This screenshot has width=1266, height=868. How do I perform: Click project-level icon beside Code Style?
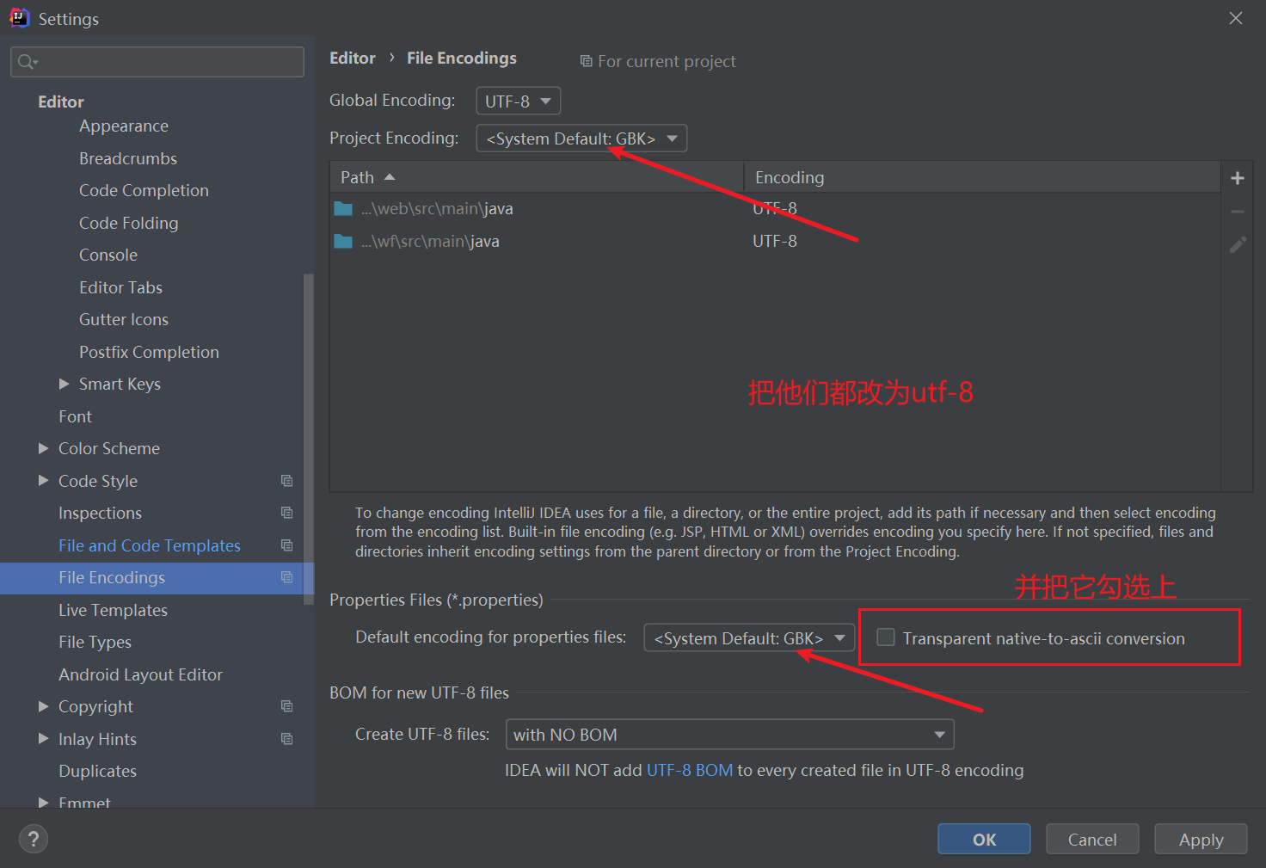click(287, 481)
